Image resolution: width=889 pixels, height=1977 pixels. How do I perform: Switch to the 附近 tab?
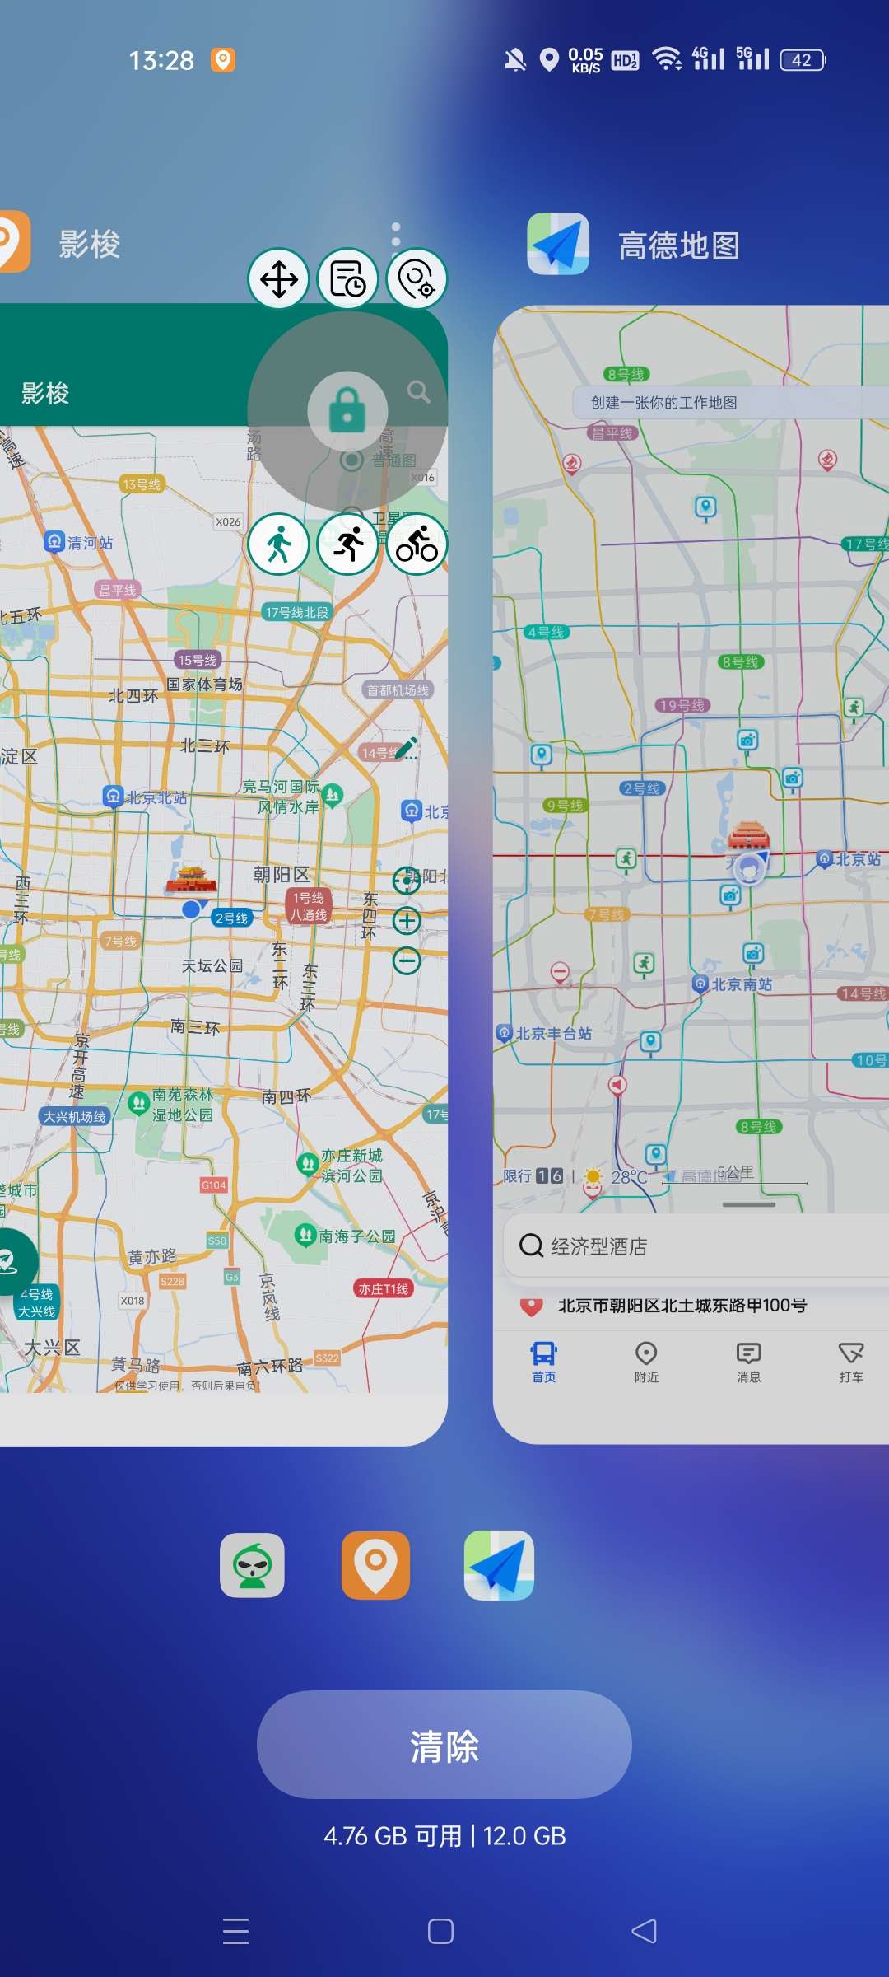click(646, 1362)
